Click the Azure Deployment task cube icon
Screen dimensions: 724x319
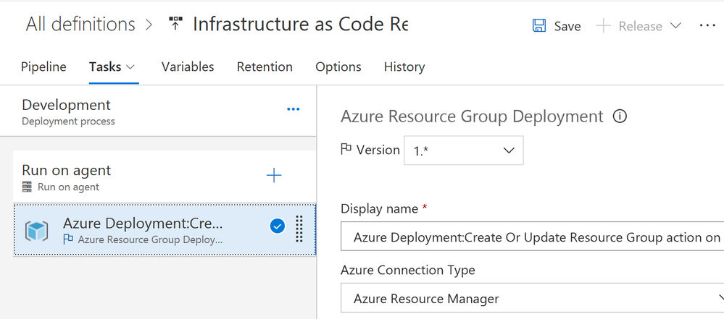[37, 230]
